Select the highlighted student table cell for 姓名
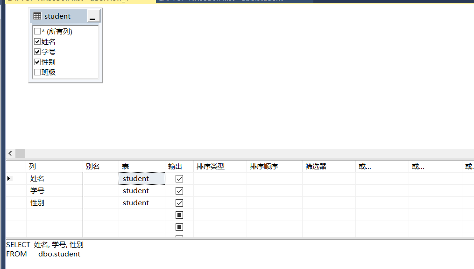This screenshot has height=269, width=474. coord(142,179)
